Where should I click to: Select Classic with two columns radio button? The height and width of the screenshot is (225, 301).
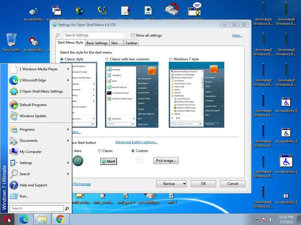107,59
